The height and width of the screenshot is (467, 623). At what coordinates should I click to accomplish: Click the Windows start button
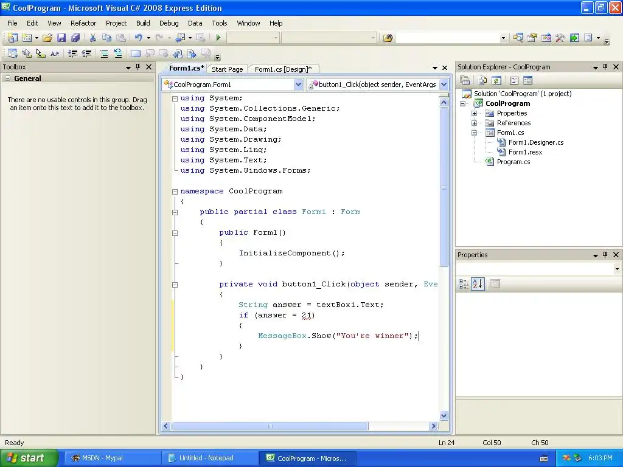point(29,458)
